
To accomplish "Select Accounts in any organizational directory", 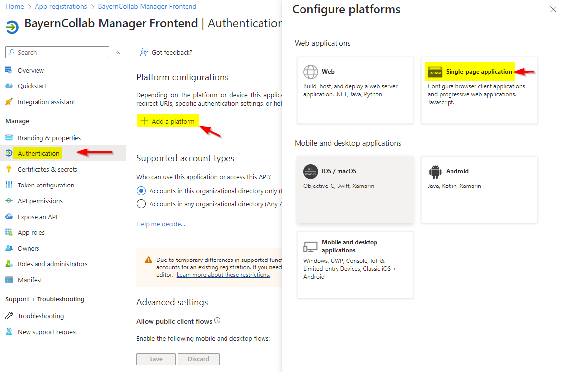I will point(141,204).
